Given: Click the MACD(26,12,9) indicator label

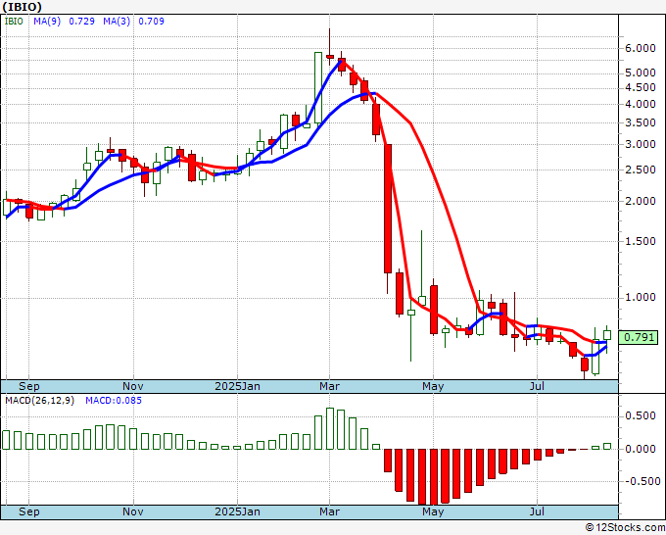Looking at the screenshot, I should click(x=39, y=401).
